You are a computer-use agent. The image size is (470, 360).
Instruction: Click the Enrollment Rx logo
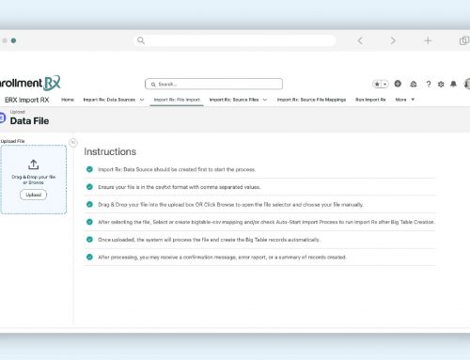pyautogui.click(x=30, y=83)
